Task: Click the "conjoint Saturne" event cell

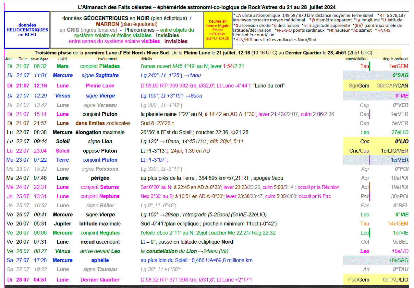Action: 100,187
